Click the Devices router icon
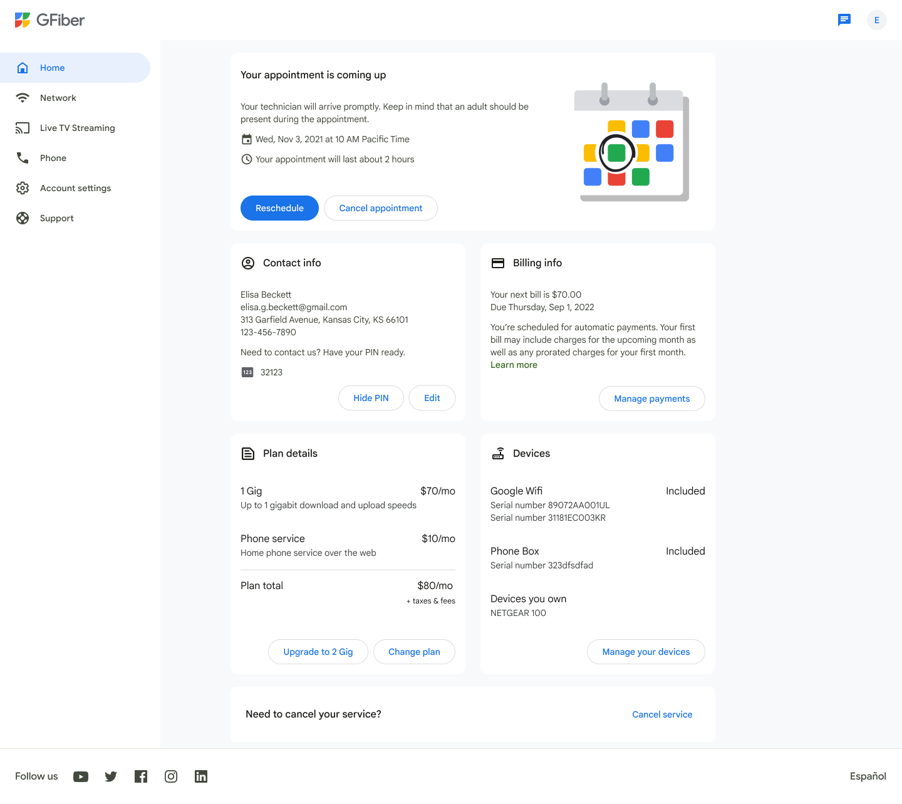Image resolution: width=902 pixels, height=804 pixels. (498, 454)
